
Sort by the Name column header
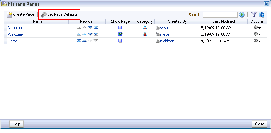pos(38,21)
